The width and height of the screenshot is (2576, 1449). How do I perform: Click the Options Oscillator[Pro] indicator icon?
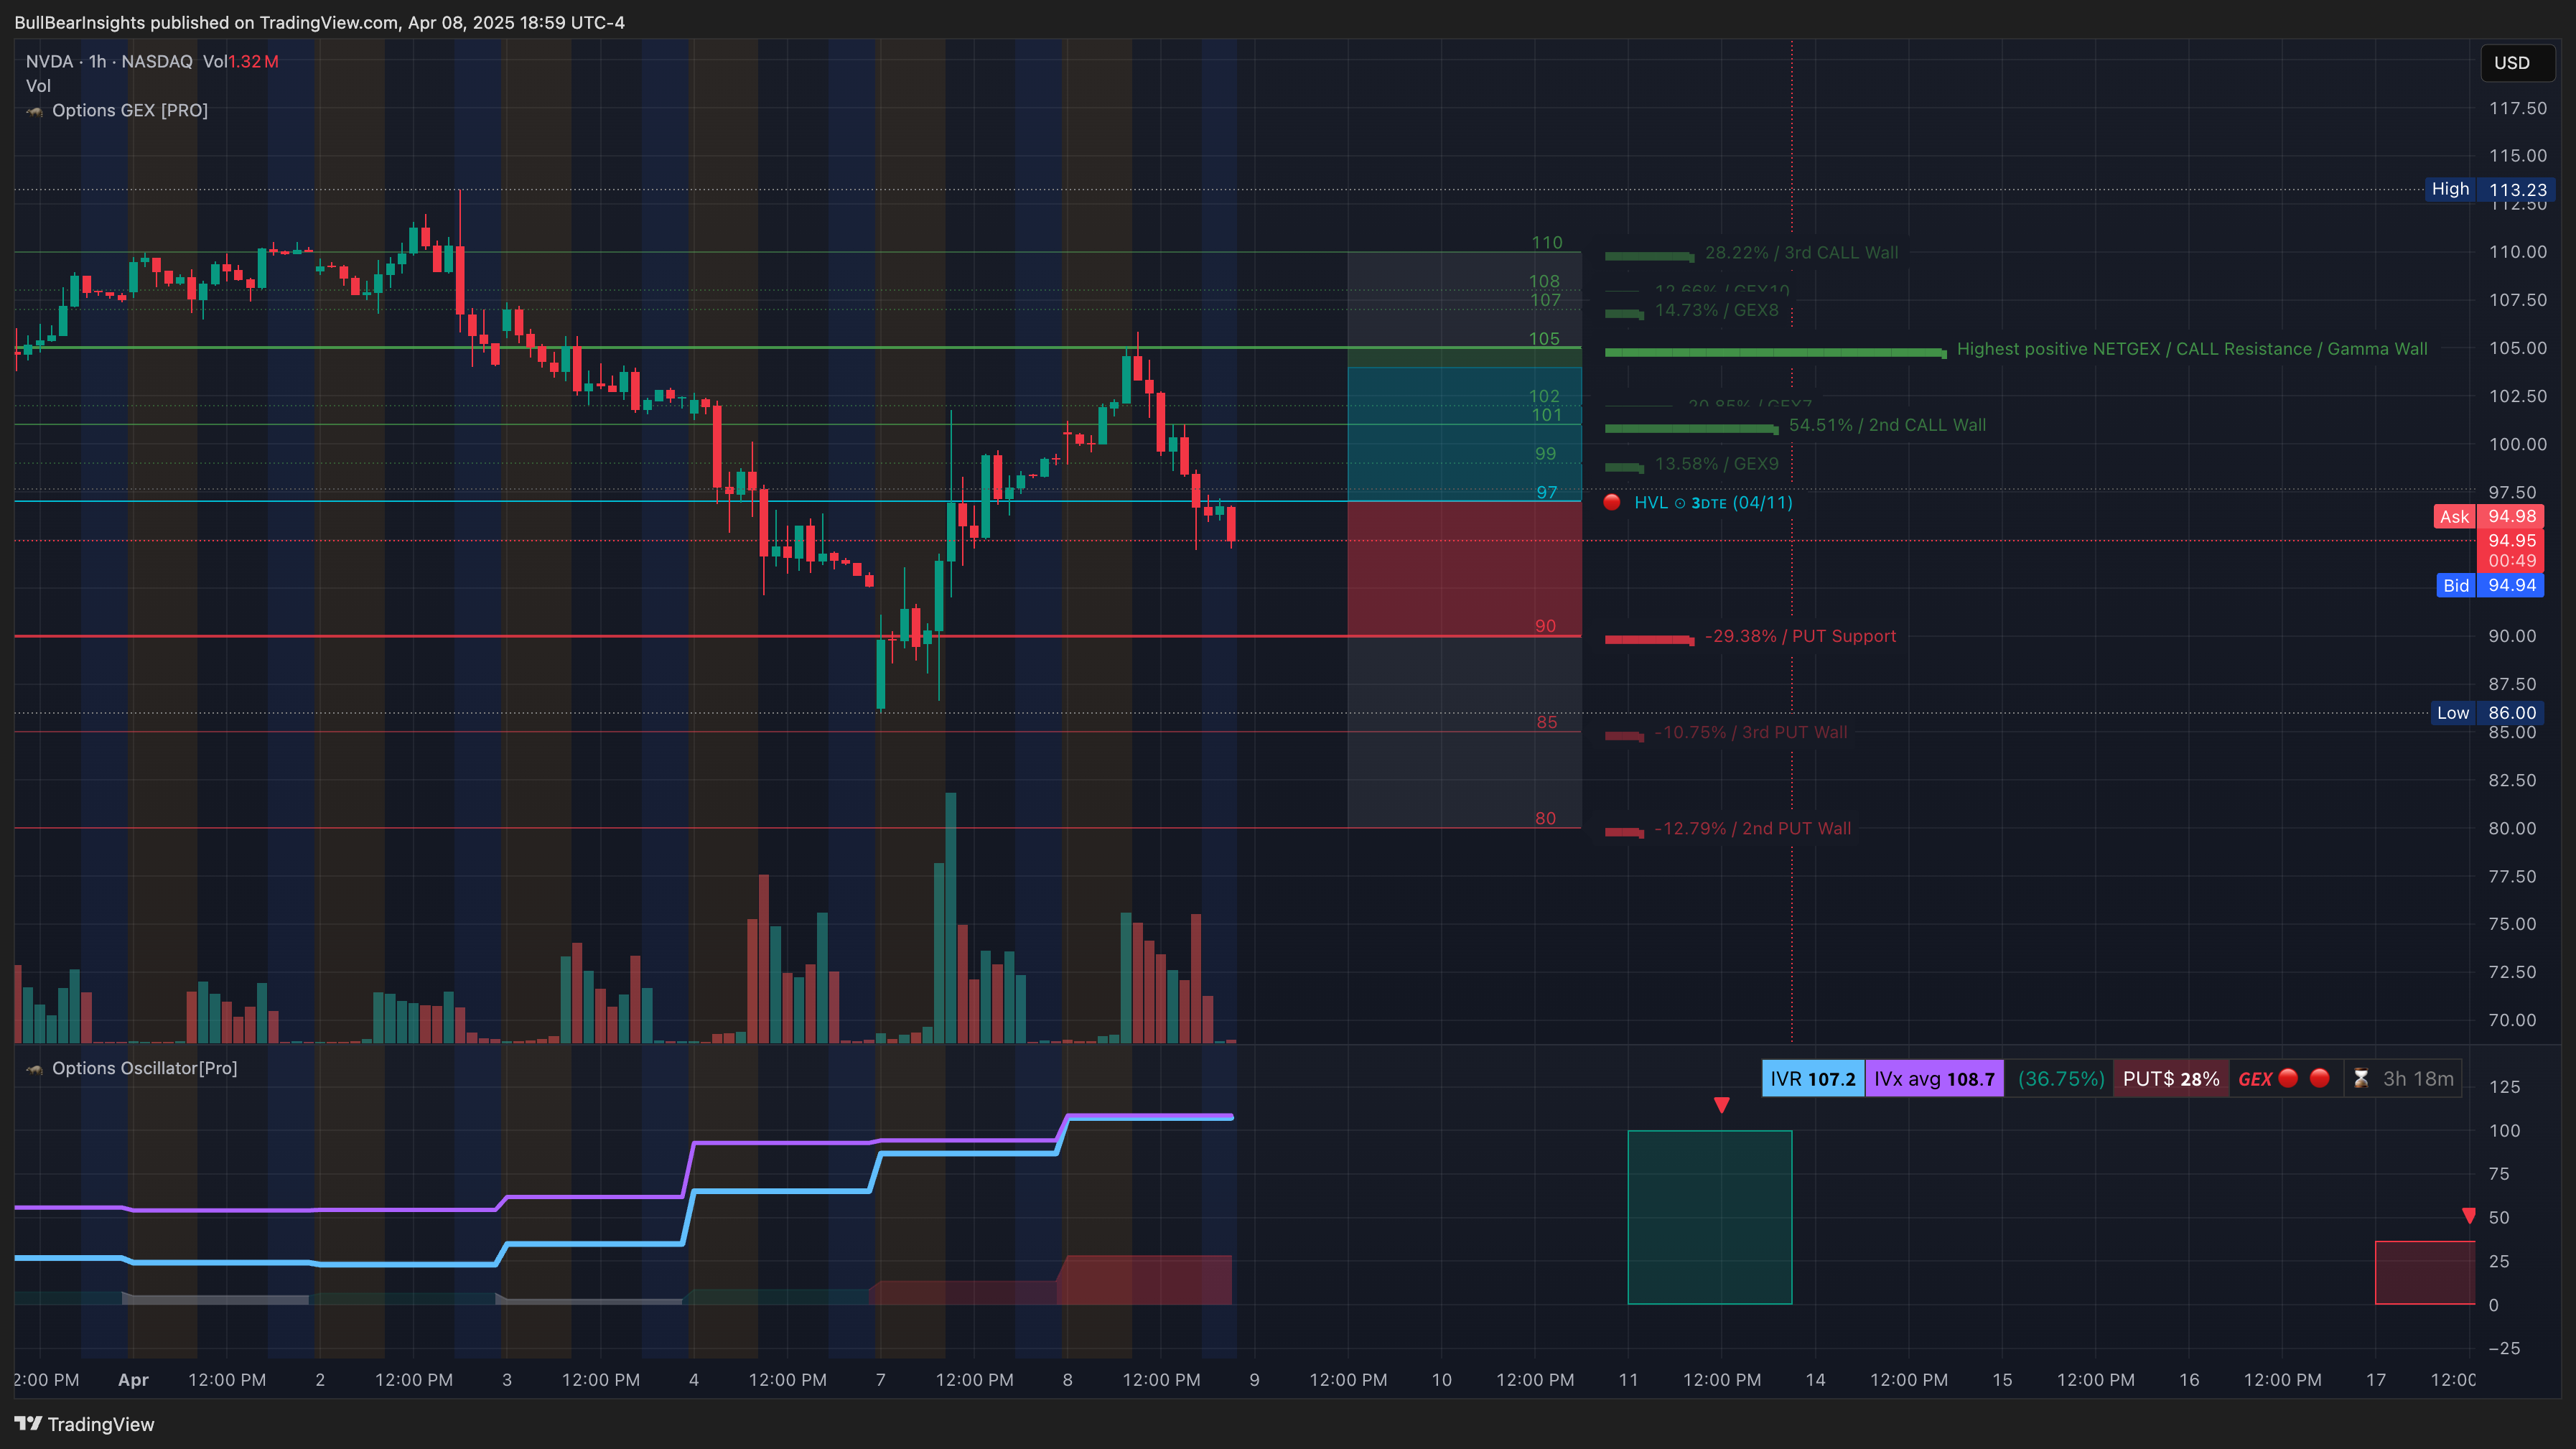coord(35,1069)
